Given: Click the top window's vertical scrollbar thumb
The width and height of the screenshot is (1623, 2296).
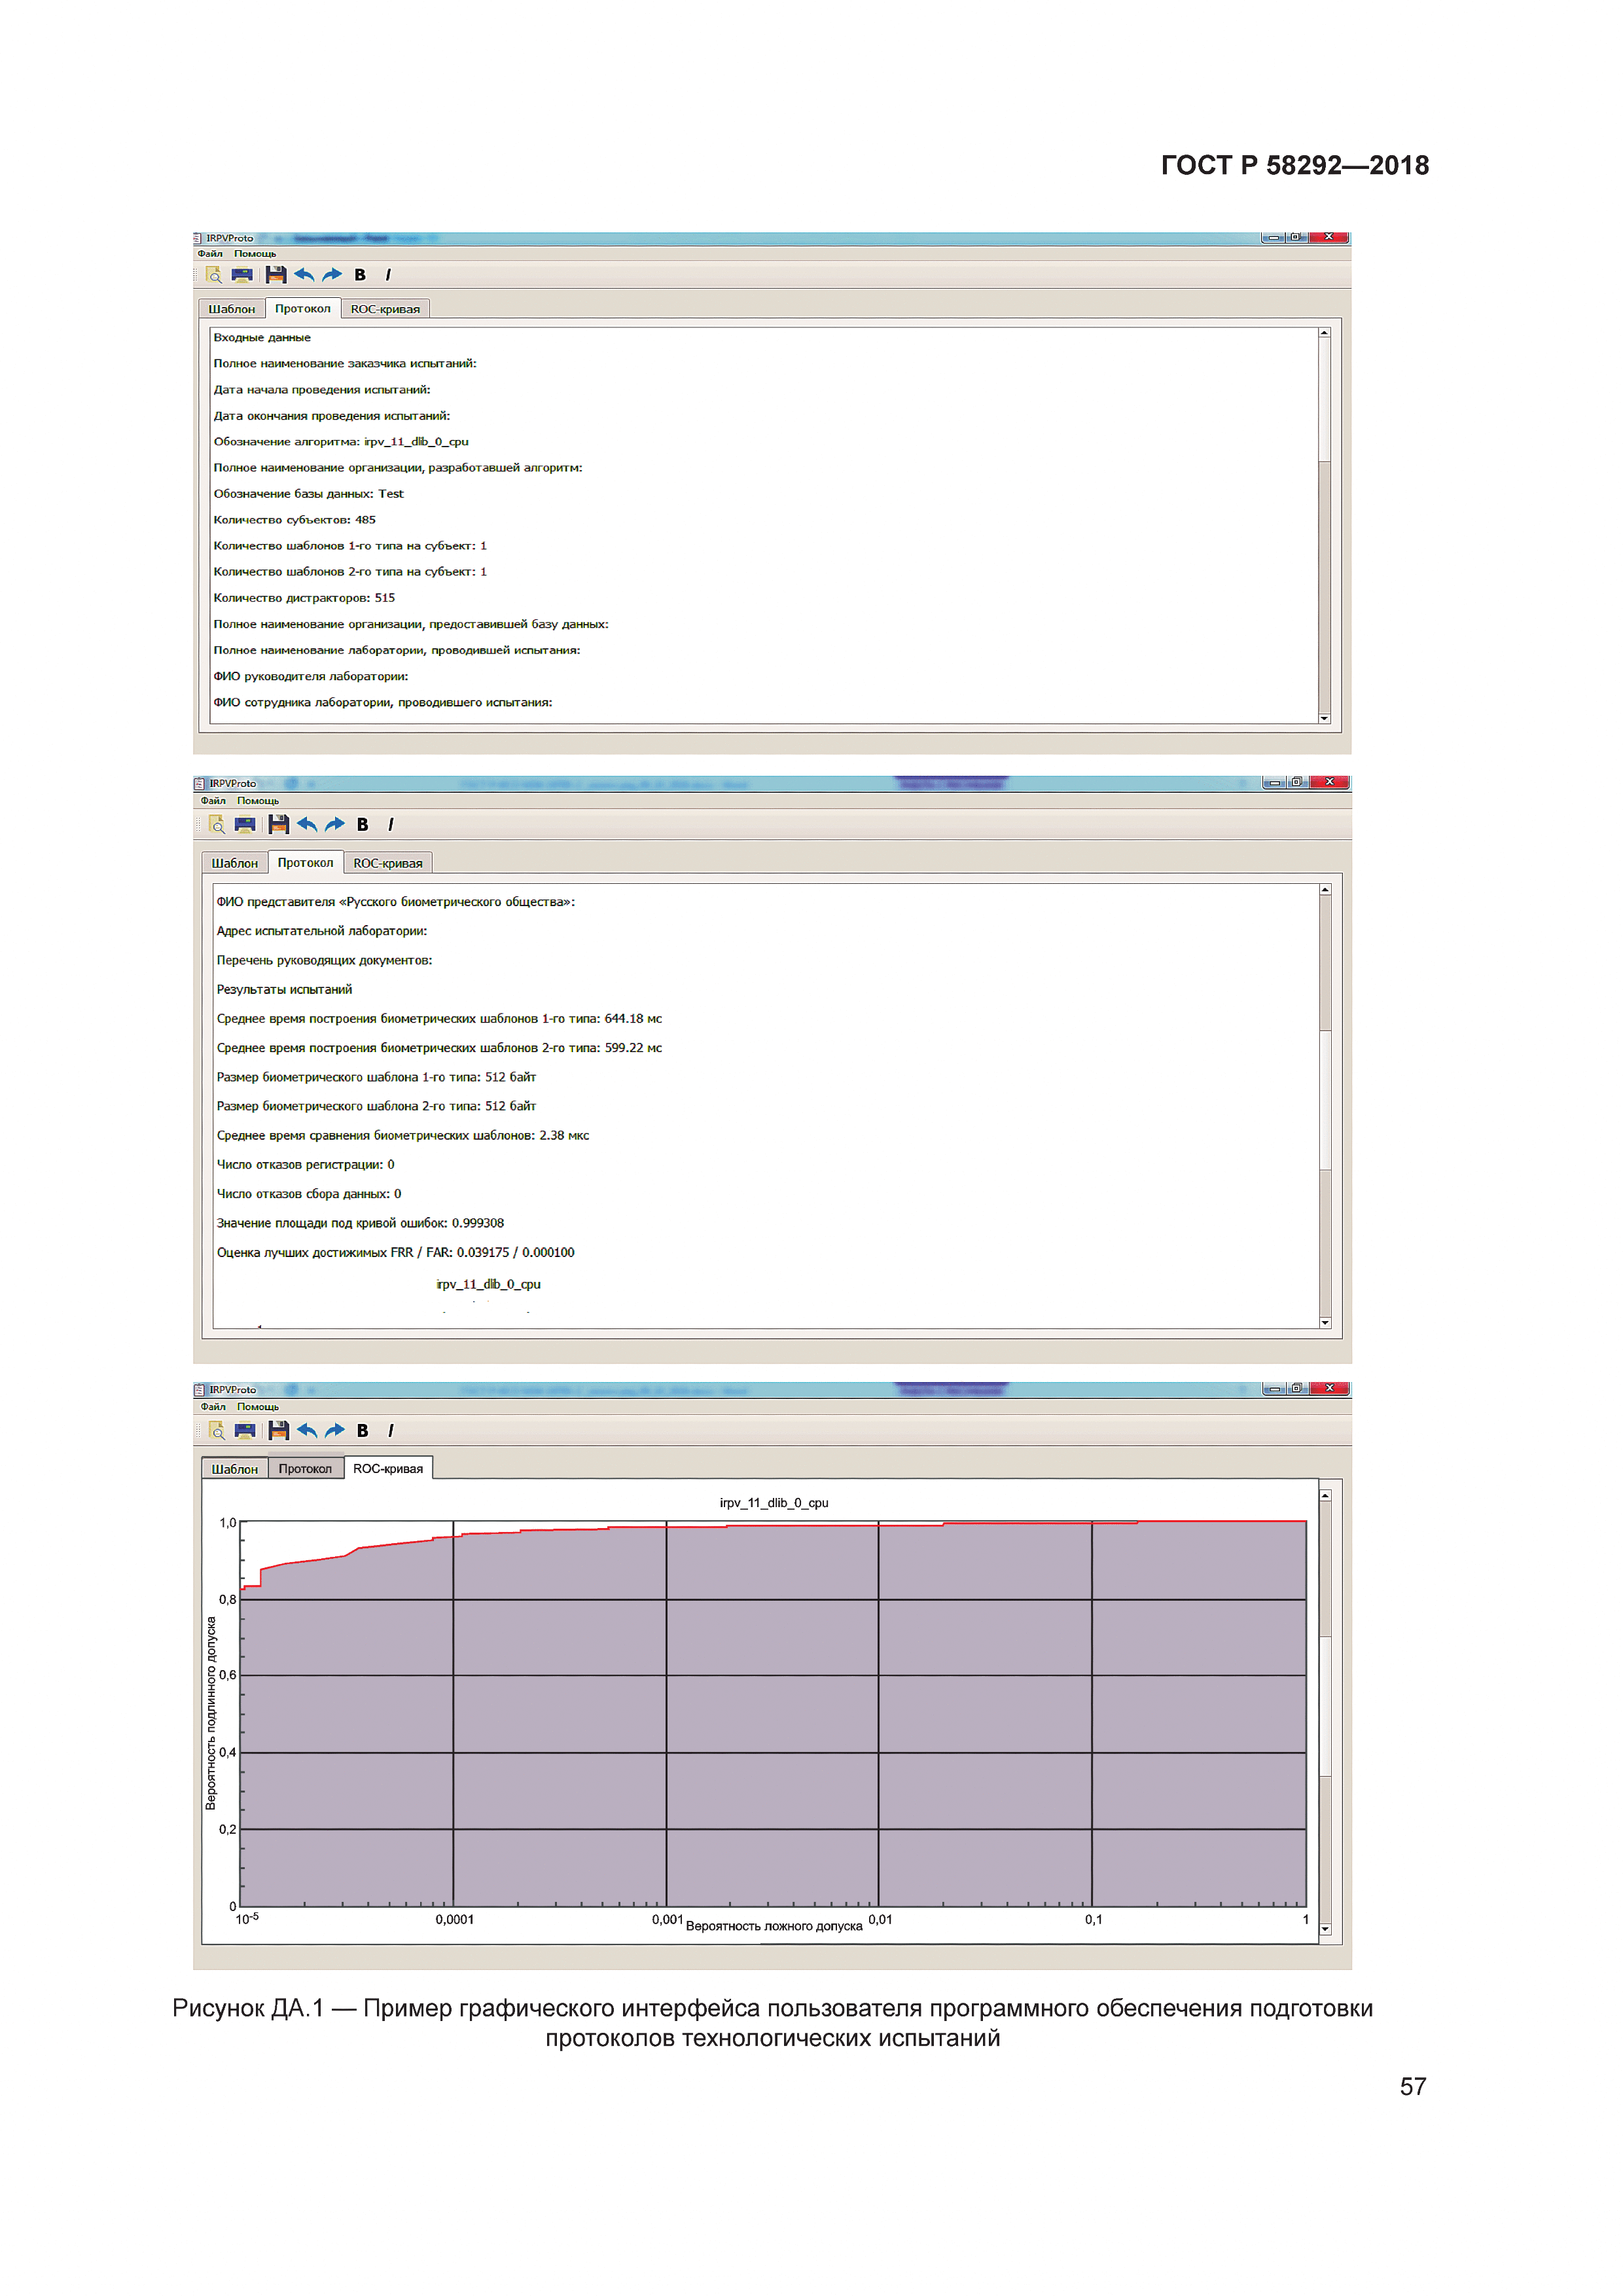Looking at the screenshot, I should tap(1324, 400).
